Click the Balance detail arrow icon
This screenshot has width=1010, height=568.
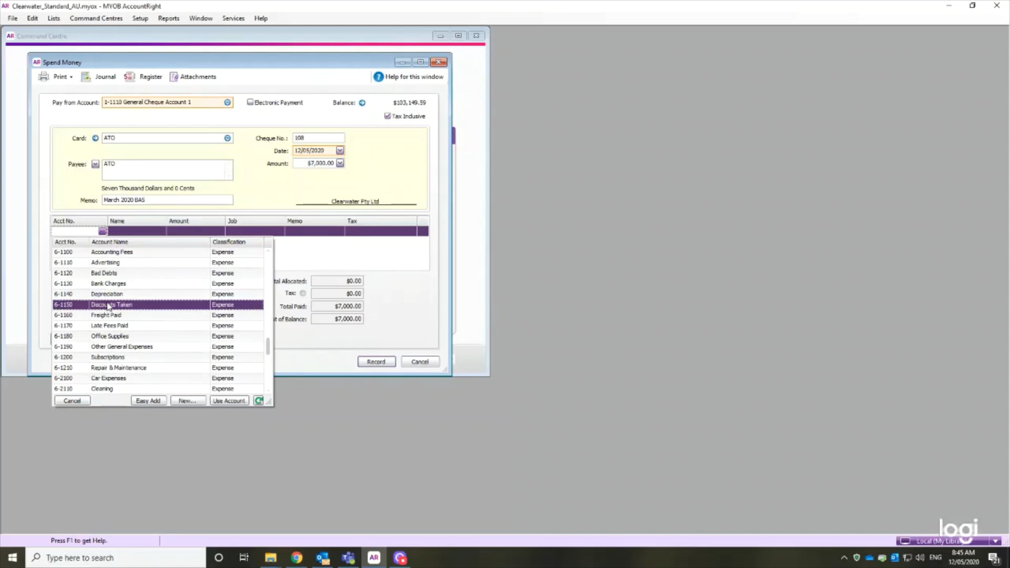click(362, 103)
